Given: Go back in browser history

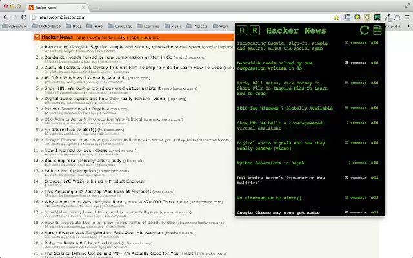Looking at the screenshot, I should click(x=6, y=17).
